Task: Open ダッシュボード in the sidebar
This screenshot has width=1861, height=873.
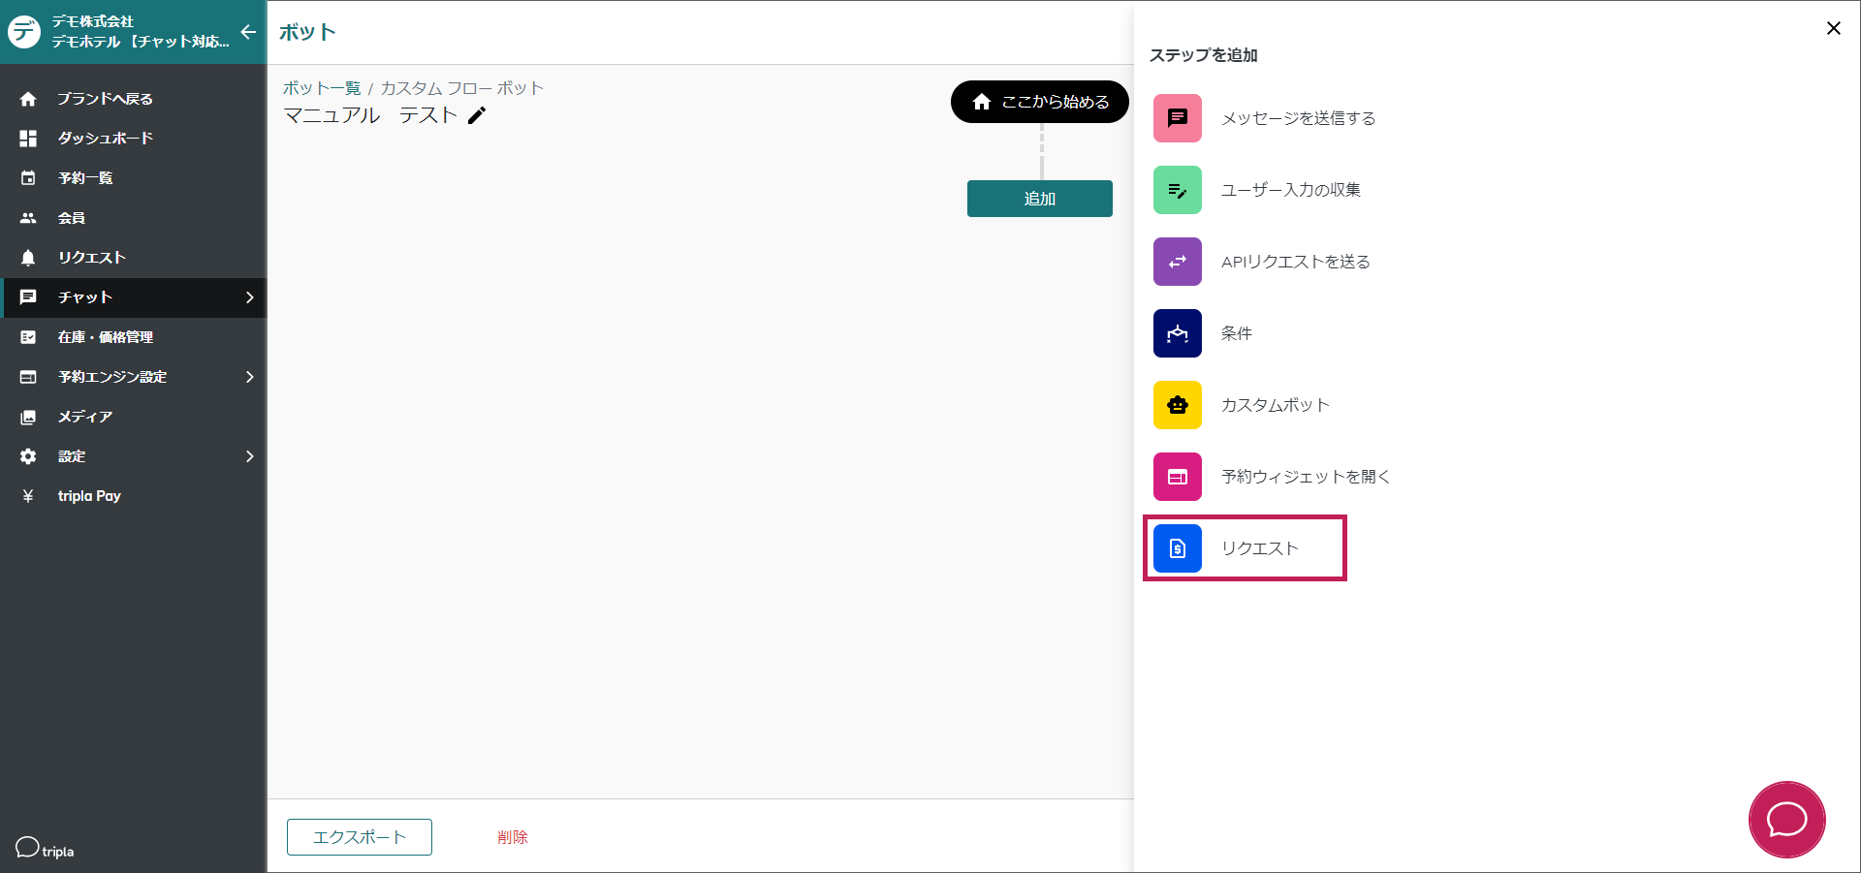Action: point(105,139)
